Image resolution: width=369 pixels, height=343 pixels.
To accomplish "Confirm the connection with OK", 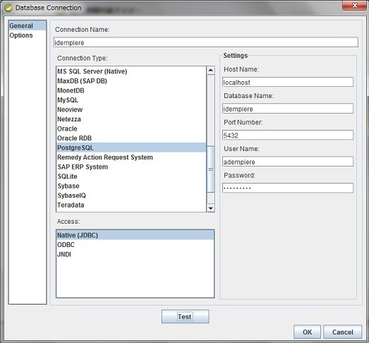I will click(x=307, y=332).
